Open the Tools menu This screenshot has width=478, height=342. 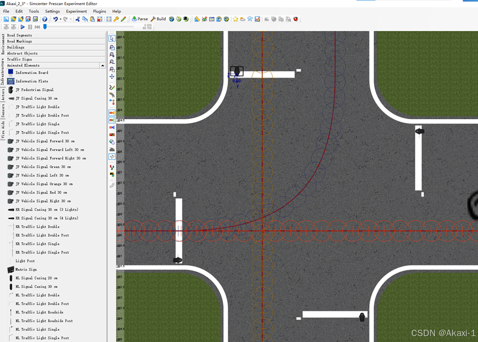click(x=34, y=11)
